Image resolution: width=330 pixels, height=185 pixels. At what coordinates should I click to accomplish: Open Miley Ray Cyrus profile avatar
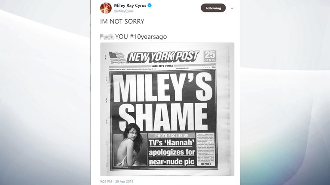pos(106,8)
